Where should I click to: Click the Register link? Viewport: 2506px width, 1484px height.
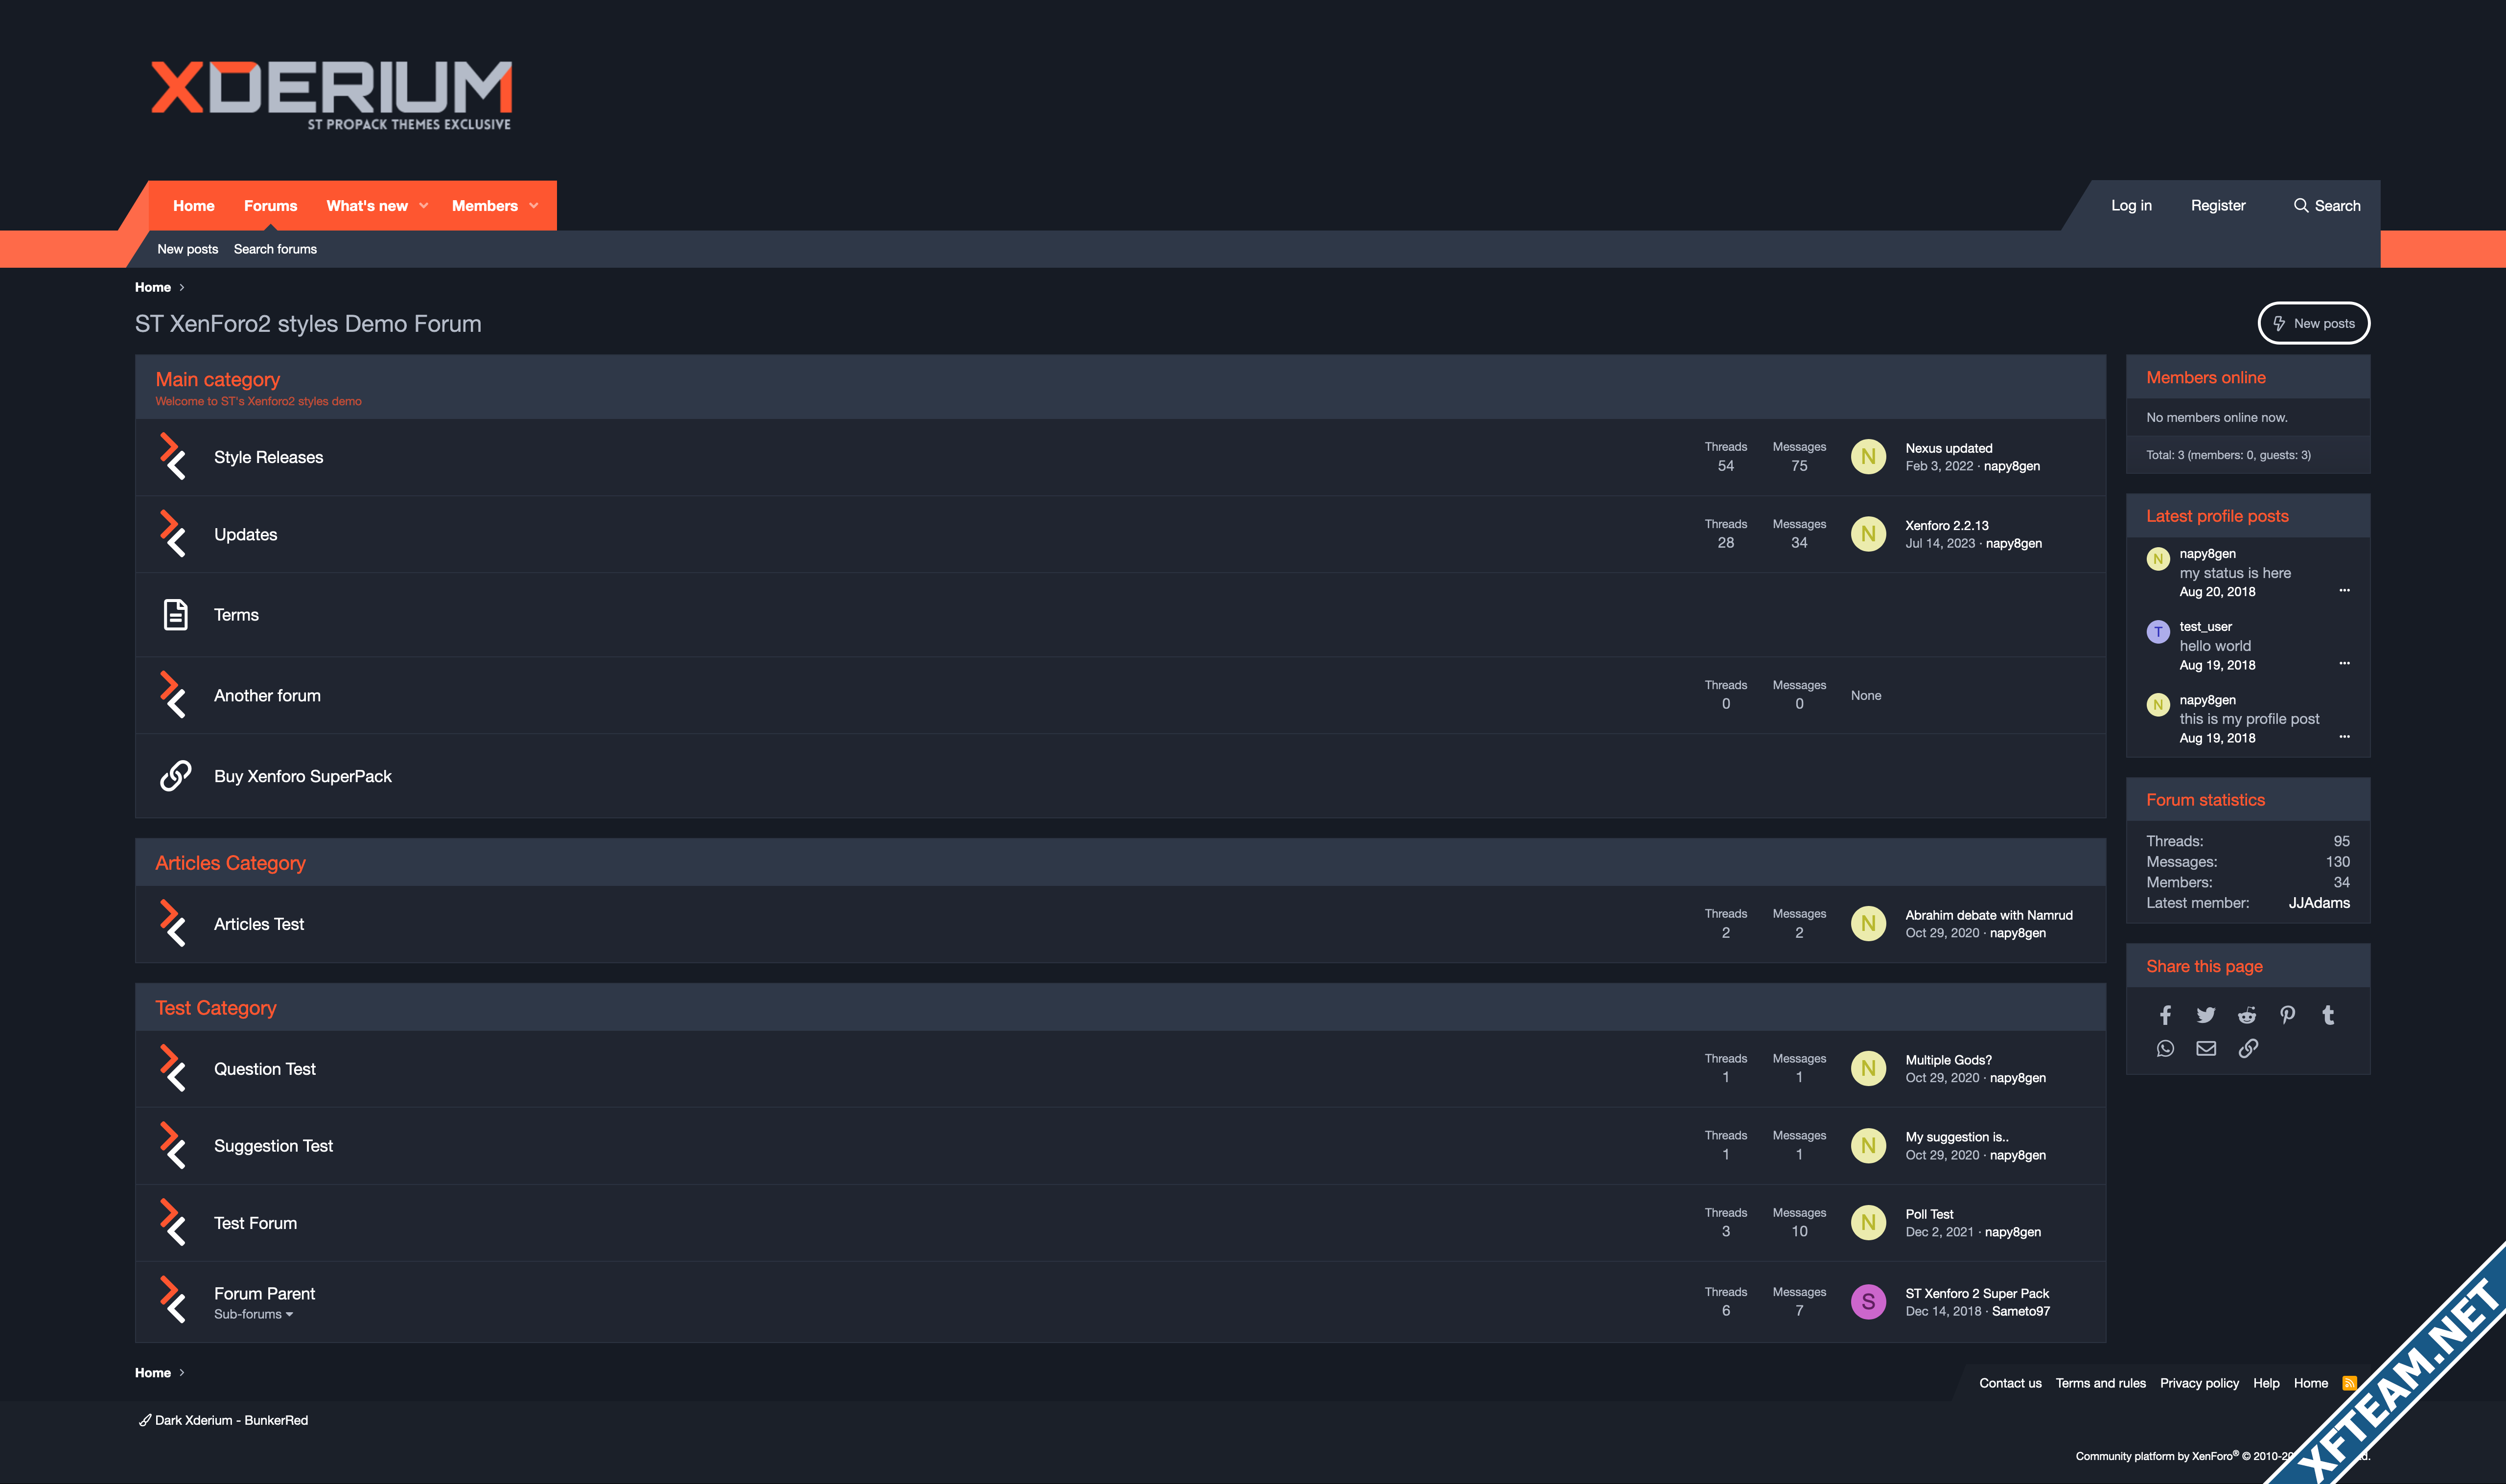(2217, 206)
